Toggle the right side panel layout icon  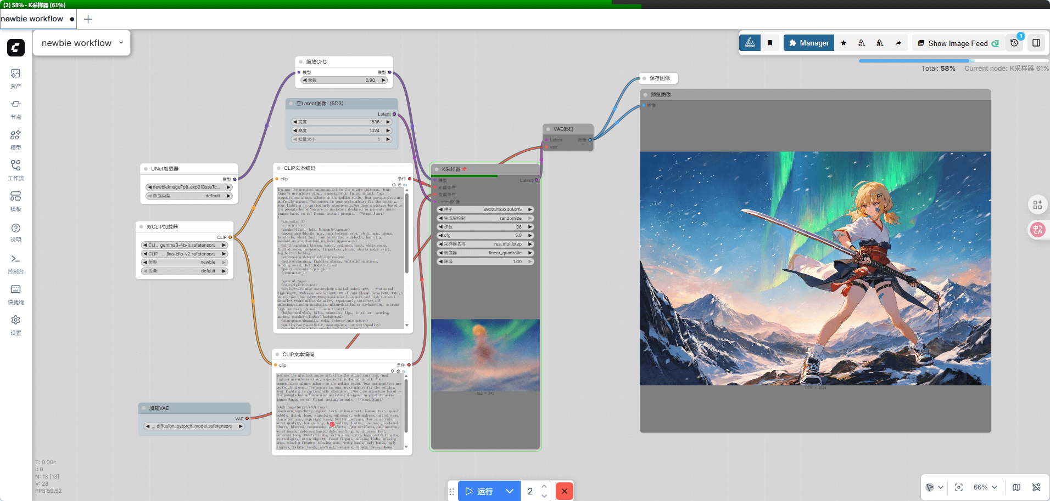tap(1036, 43)
